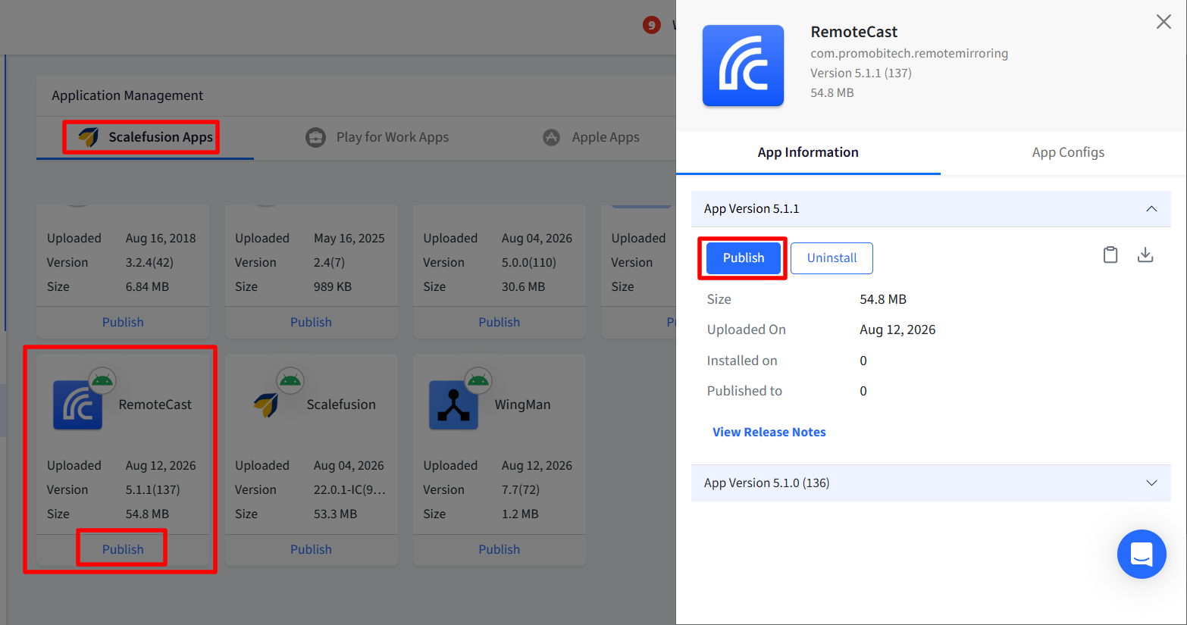The height and width of the screenshot is (625, 1187).
Task: Click Published to count value
Action: pyautogui.click(x=863, y=391)
